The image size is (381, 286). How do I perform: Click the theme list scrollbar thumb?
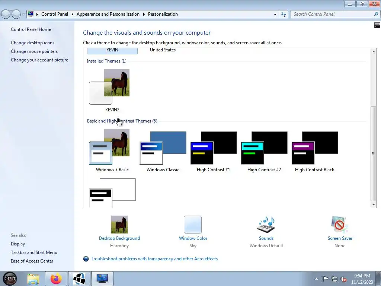click(x=374, y=153)
